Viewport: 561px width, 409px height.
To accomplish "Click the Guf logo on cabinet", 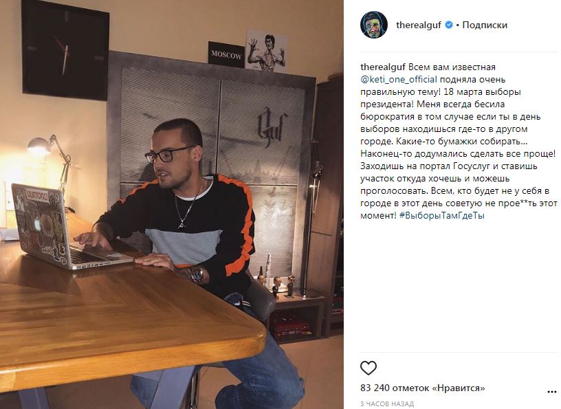I will point(270,124).
